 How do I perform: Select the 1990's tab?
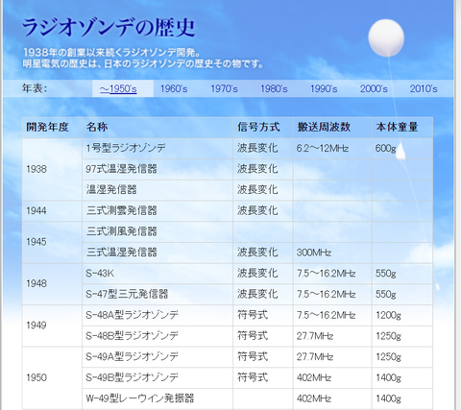[x=324, y=88]
